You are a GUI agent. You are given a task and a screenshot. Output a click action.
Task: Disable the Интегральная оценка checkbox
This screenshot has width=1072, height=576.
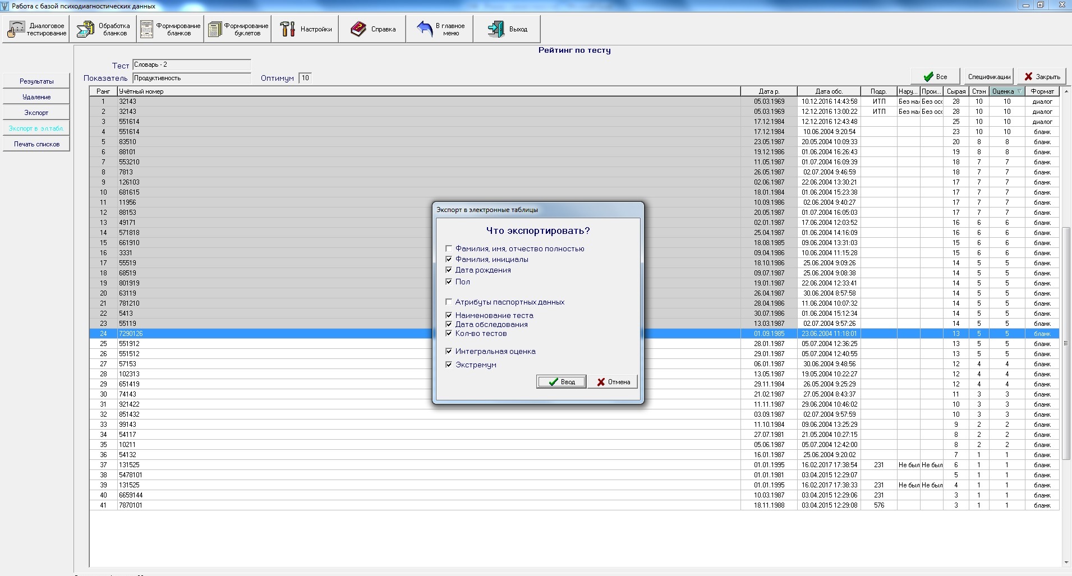tap(449, 352)
